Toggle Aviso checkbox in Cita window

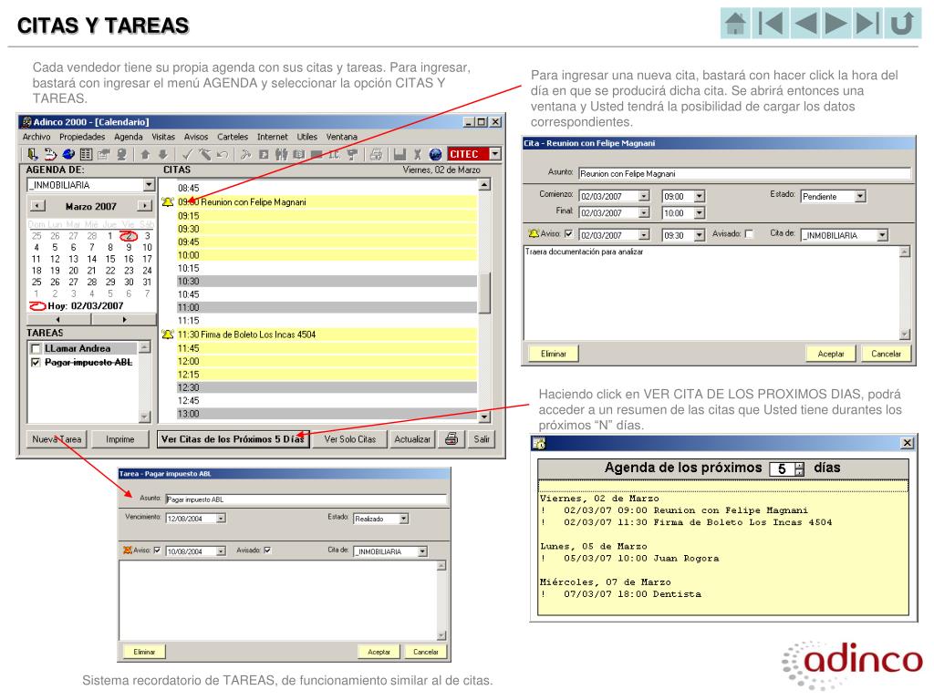click(x=568, y=234)
